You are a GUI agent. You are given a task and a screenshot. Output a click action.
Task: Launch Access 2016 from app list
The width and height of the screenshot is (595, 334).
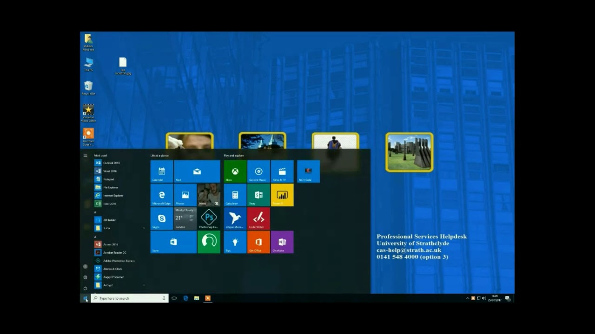pyautogui.click(x=119, y=244)
